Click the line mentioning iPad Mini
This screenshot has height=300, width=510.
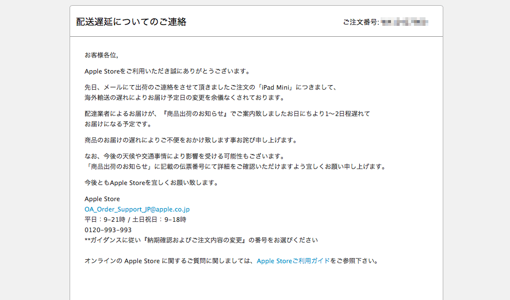point(211,87)
